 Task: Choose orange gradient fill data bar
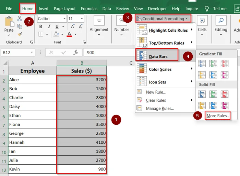coord(202,75)
